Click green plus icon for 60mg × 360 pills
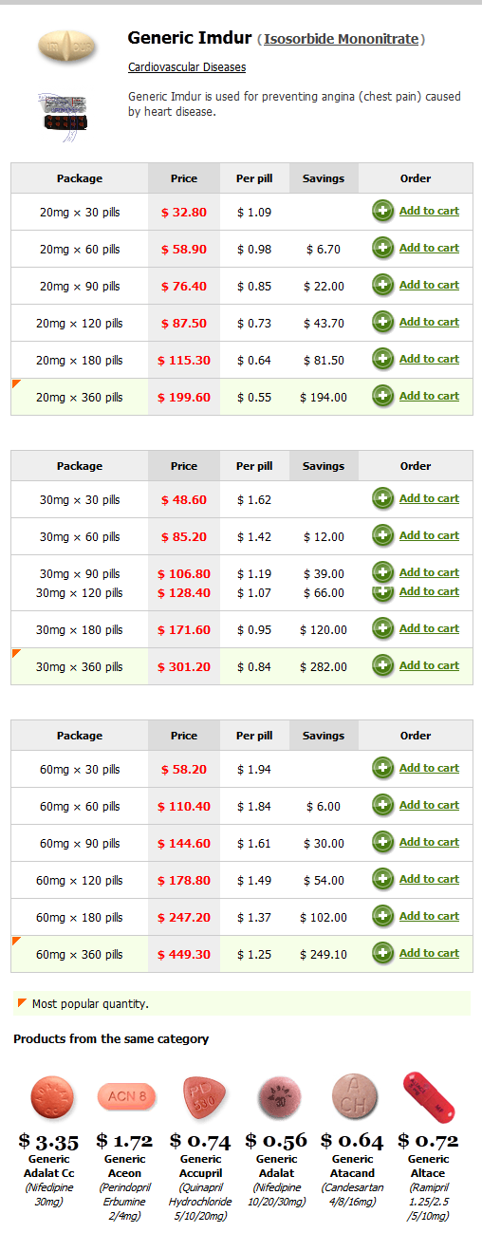This screenshot has height=1251, width=482. (x=383, y=953)
